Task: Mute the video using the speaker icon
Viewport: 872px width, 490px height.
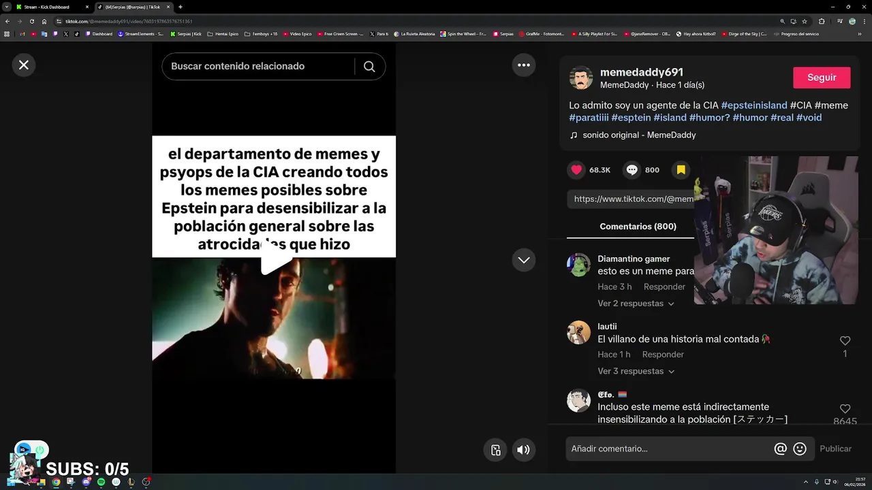Action: click(523, 450)
